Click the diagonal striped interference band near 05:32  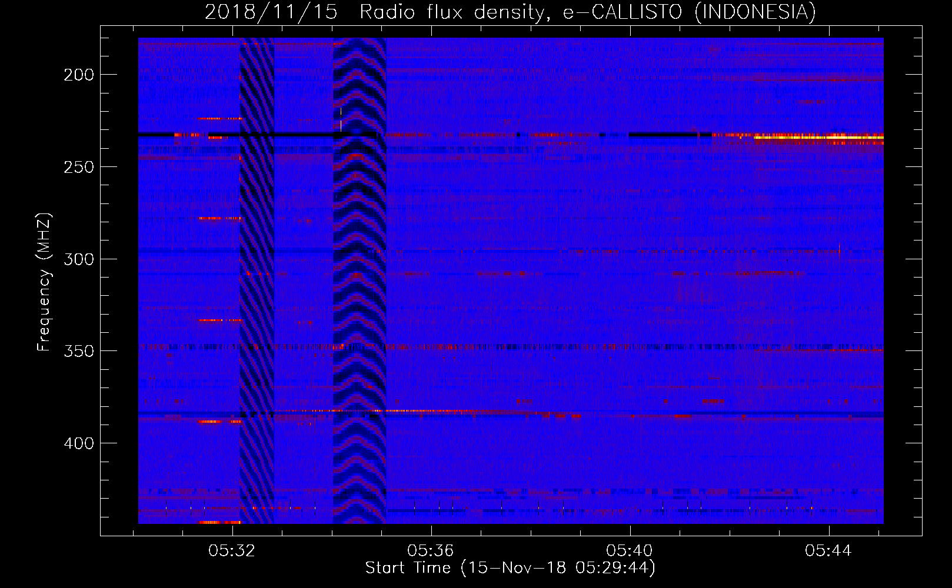click(257, 280)
